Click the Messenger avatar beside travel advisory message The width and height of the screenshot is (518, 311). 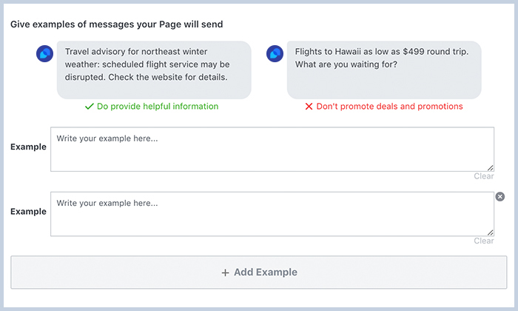[44, 53]
